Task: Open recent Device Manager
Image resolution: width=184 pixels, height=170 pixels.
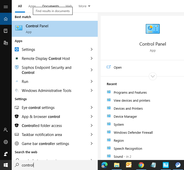Action: (x=125, y=116)
